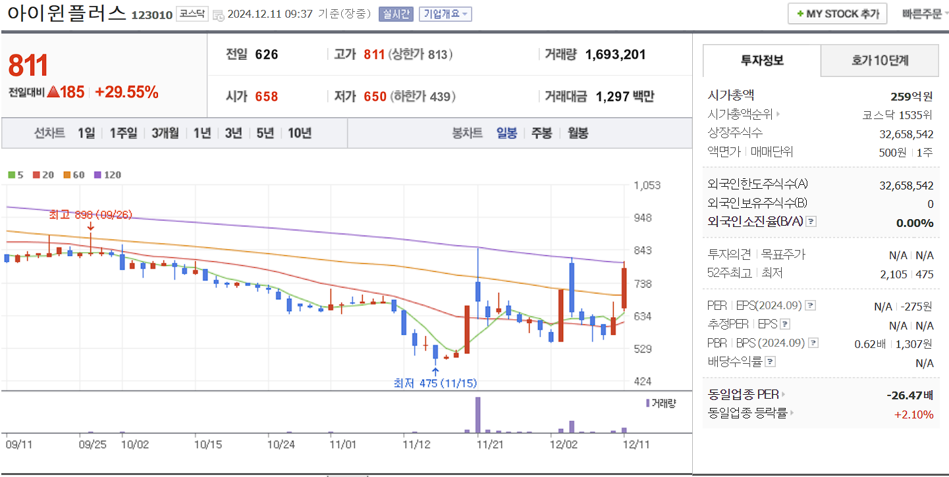Click the 시가총액순위 link
Screen dimensions: 949x477
pyautogui.click(x=740, y=114)
